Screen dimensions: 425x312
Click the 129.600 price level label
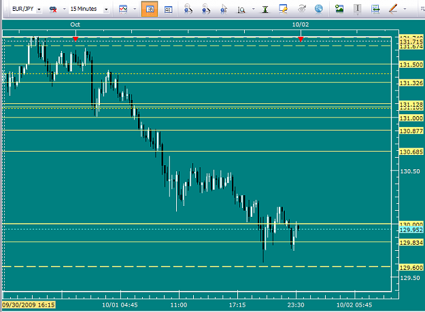[x=411, y=268]
